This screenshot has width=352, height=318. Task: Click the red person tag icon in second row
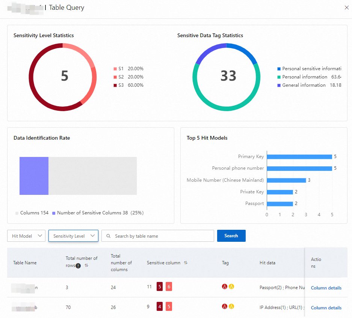click(x=225, y=307)
